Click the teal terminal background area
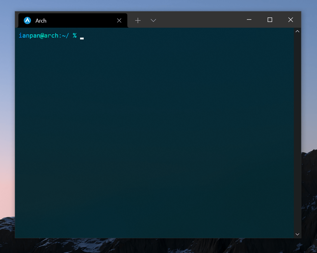Image resolution: width=317 pixels, height=253 pixels. [151, 135]
